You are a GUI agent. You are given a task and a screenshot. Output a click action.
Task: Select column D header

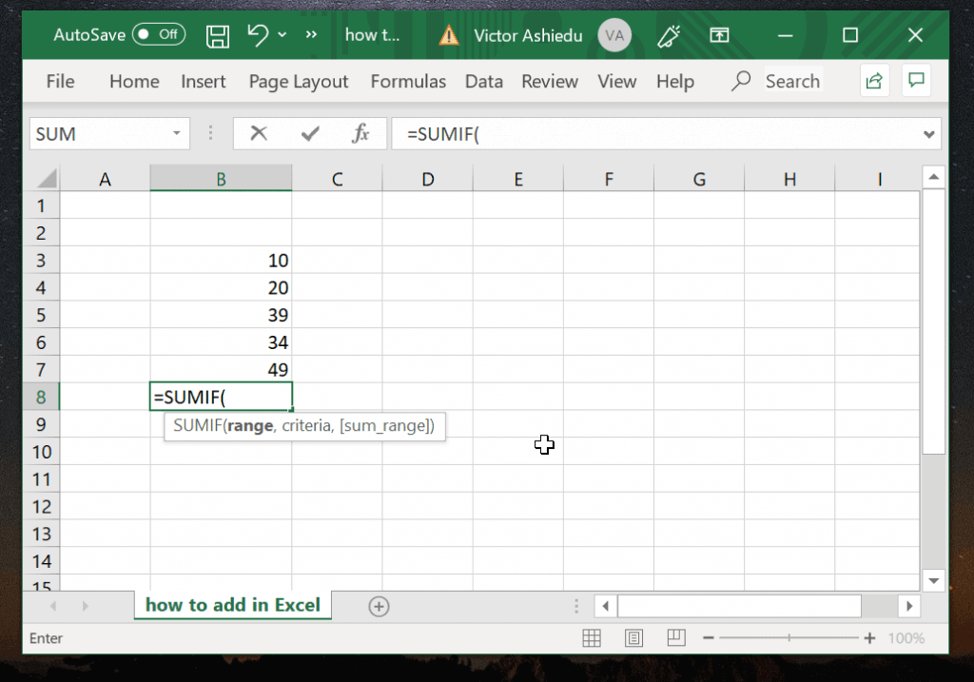(427, 179)
